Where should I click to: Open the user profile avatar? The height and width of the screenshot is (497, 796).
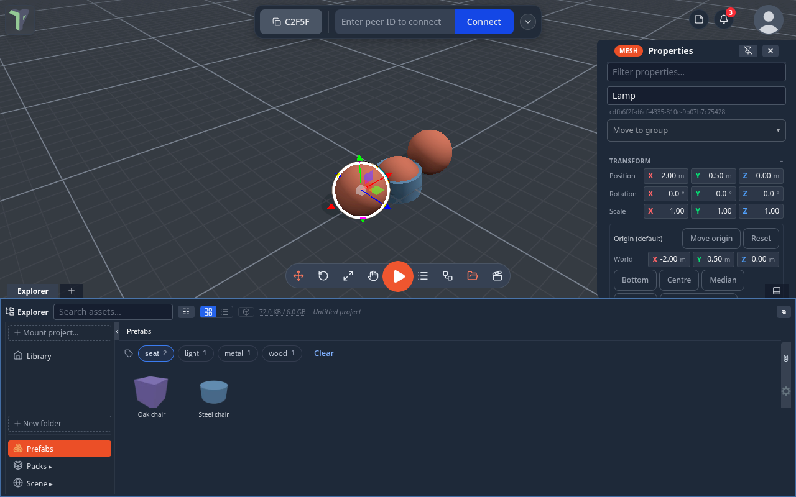pyautogui.click(x=769, y=19)
